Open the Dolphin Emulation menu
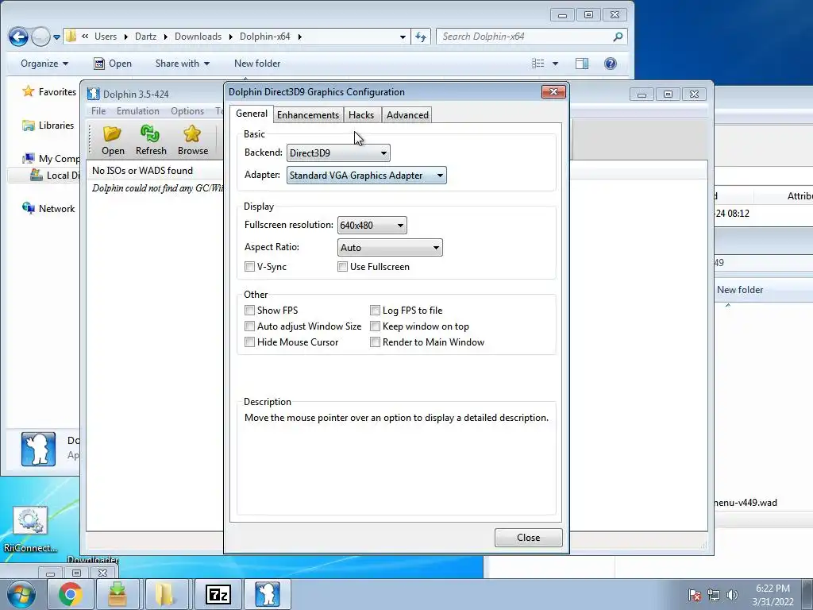This screenshot has width=813, height=610. tap(137, 111)
